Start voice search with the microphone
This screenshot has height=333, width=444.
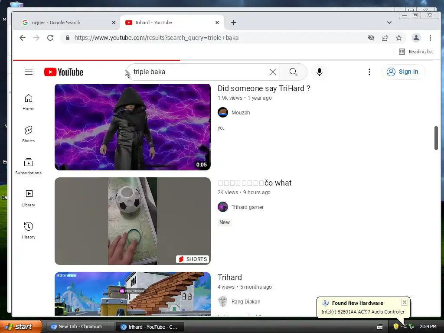click(320, 72)
